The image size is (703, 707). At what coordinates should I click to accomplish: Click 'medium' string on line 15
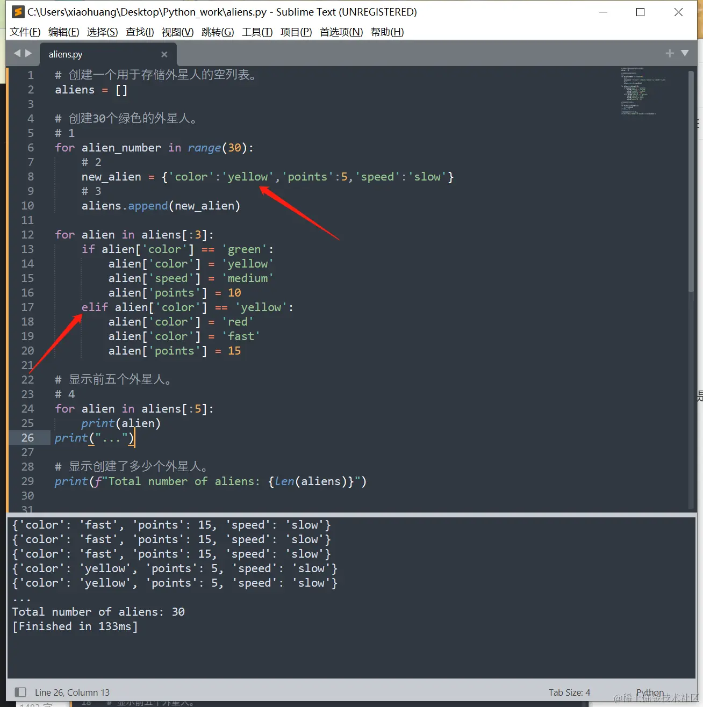[248, 278]
